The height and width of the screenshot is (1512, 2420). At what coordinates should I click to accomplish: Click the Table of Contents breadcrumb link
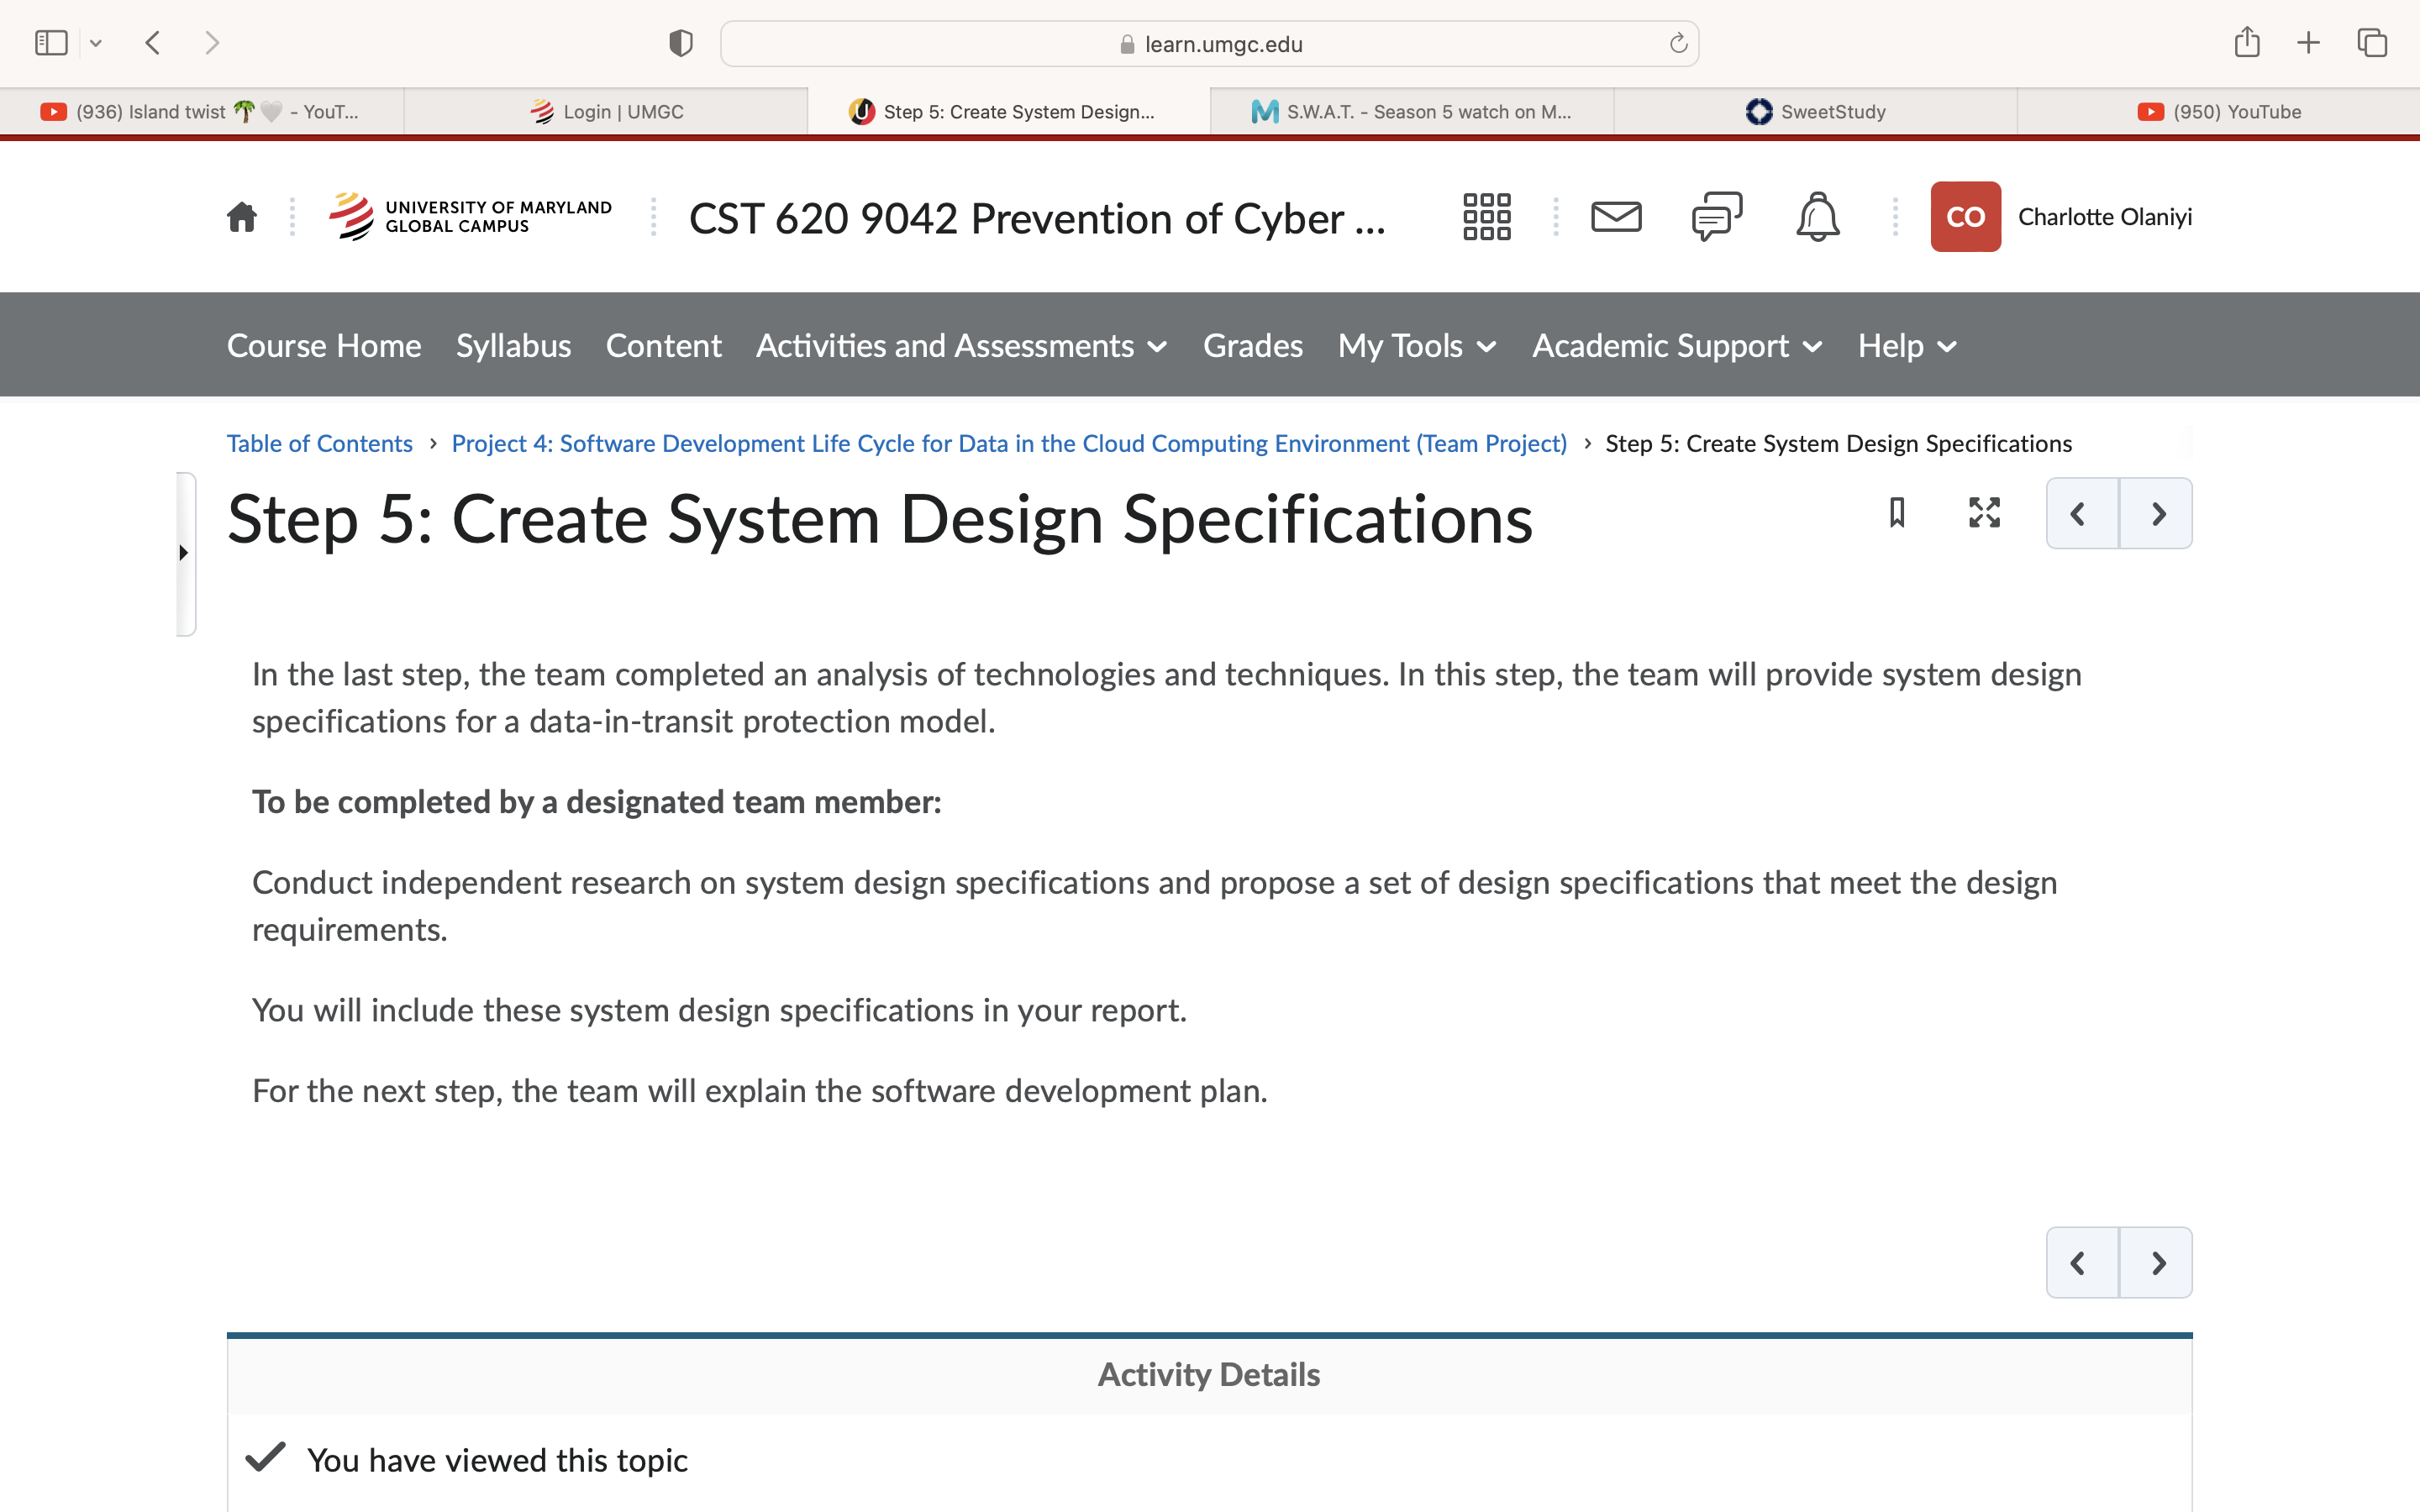tap(319, 443)
